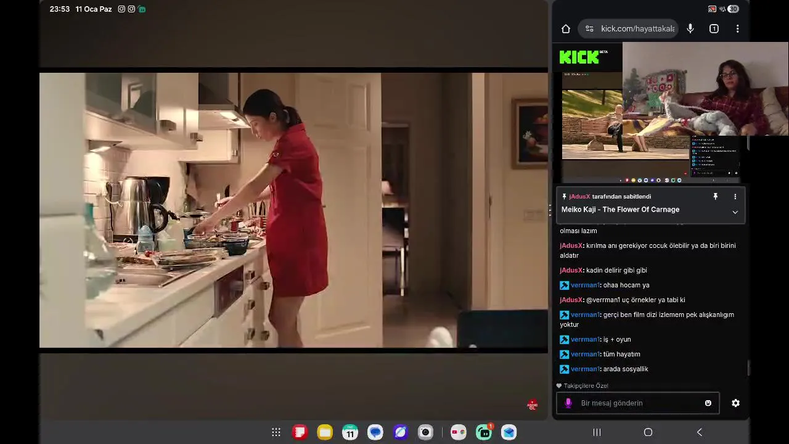This screenshot has width=789, height=444.
Task: Tap the left window movie video
Action: (x=293, y=210)
